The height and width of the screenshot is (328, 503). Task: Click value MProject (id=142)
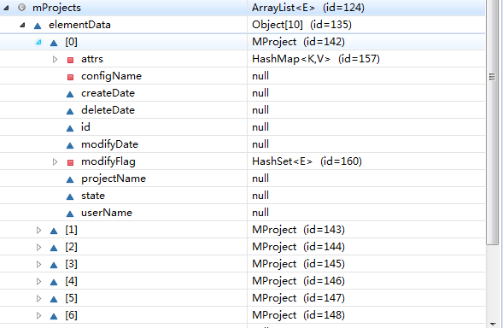click(298, 42)
